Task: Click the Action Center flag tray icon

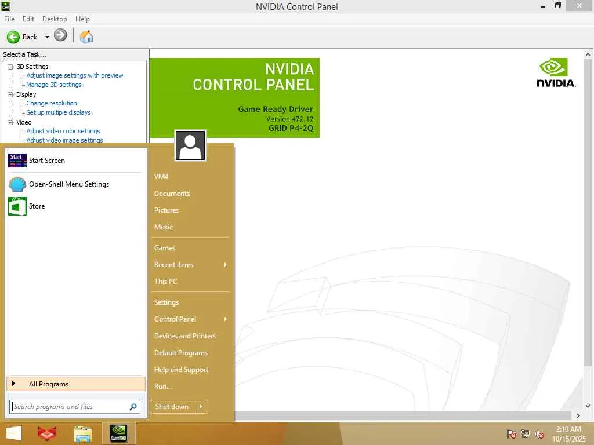Action: click(x=512, y=434)
